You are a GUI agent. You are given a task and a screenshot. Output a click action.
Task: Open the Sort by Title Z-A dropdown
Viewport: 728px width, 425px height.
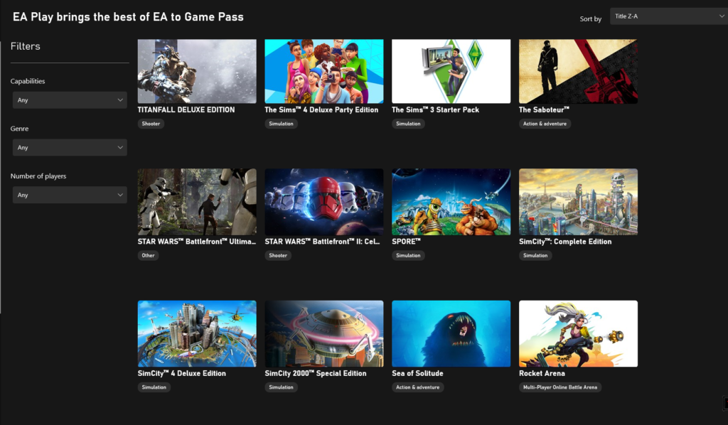[x=668, y=16]
